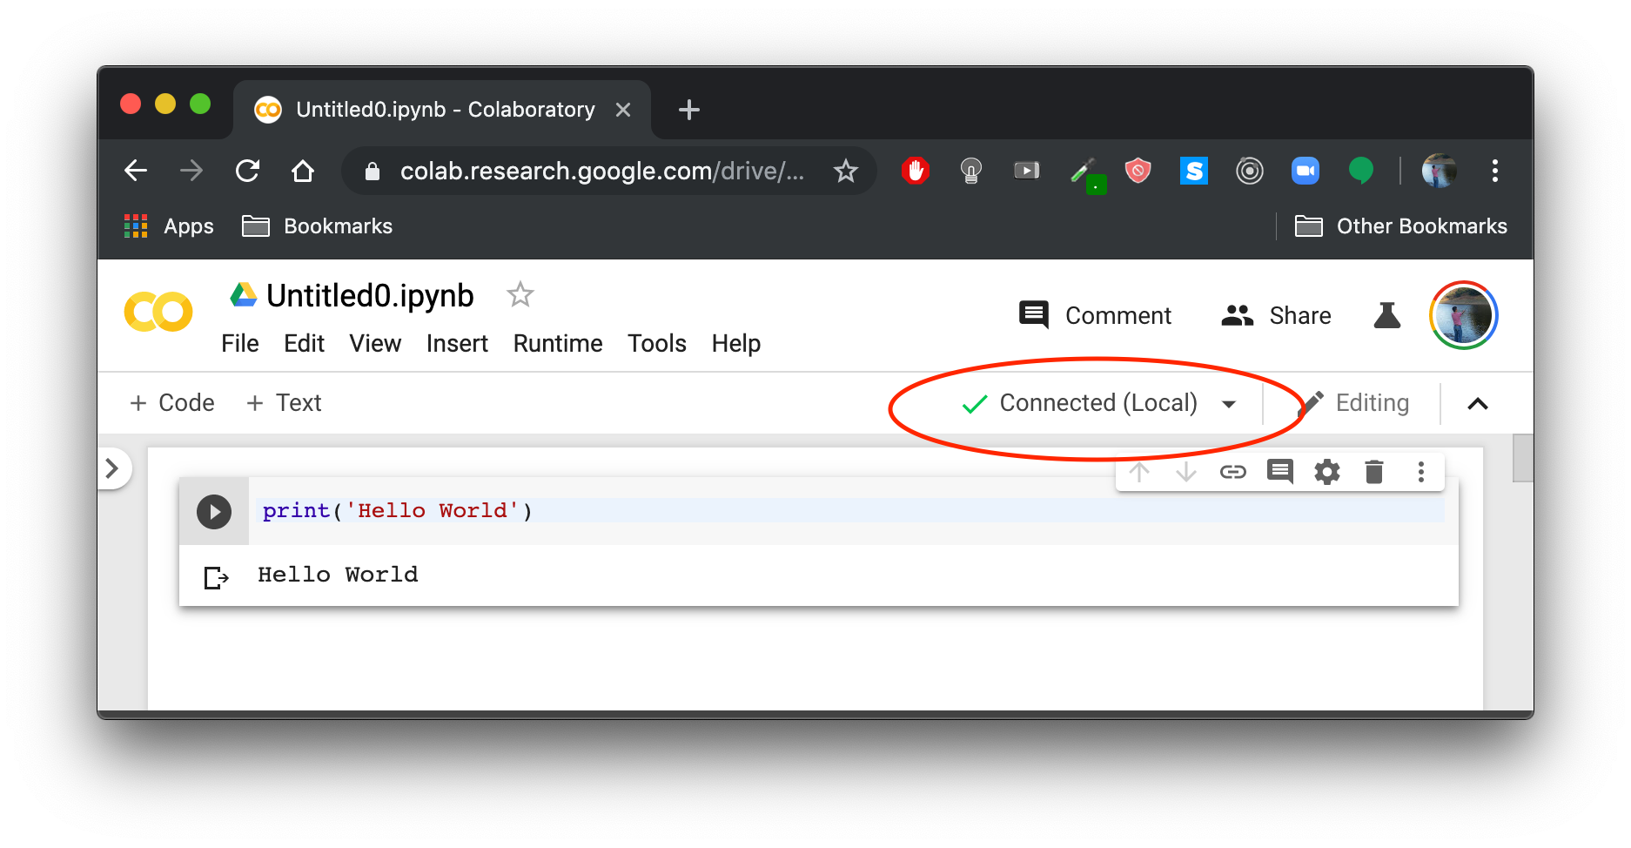Image resolution: width=1631 pixels, height=848 pixels.
Task: Click Hello World output text
Action: [x=338, y=575]
